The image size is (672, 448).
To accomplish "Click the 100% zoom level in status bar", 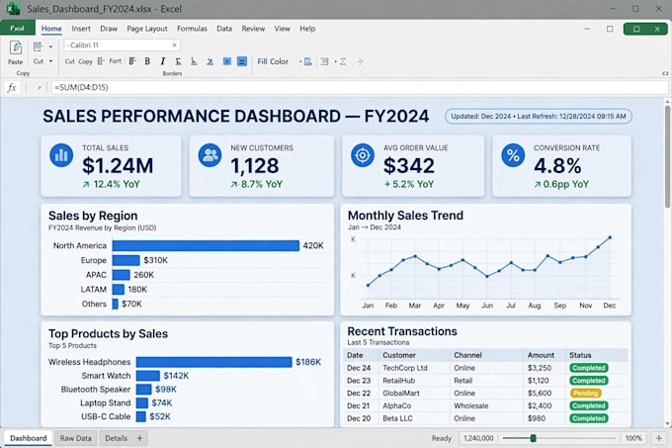I will point(633,438).
